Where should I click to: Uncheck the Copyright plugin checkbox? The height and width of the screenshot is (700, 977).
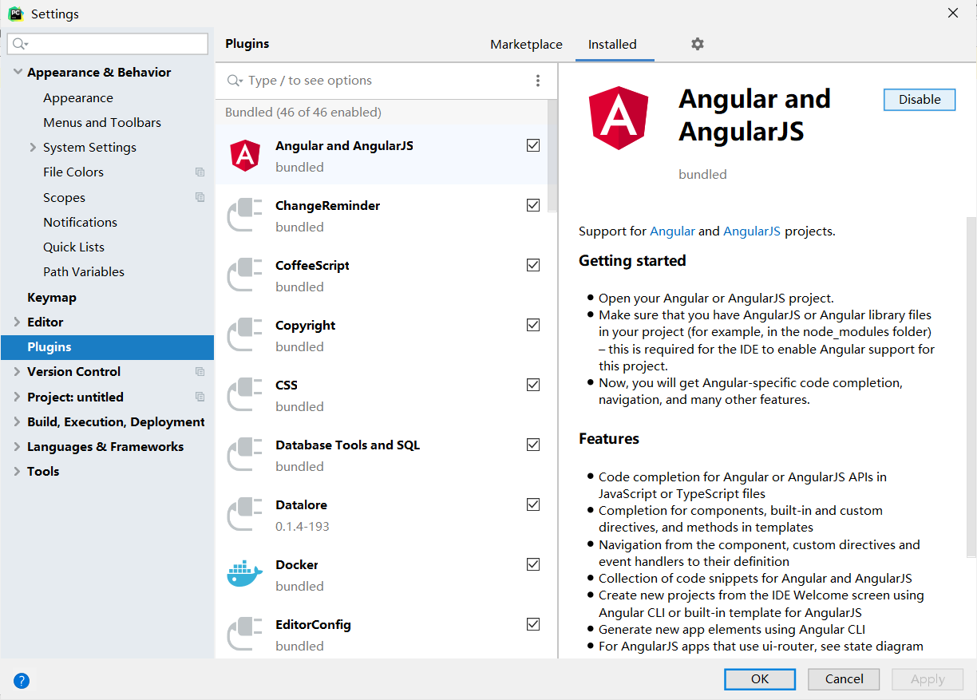[x=533, y=325]
